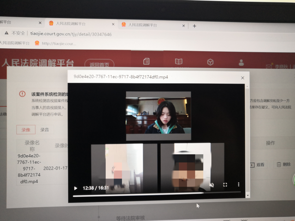Click the 录像名称 column header
Screen dimensions: 295x221
[32, 145]
